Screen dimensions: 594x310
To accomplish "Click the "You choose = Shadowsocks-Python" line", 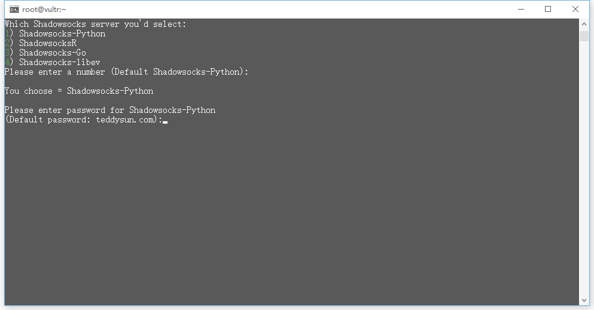I will pos(79,91).
